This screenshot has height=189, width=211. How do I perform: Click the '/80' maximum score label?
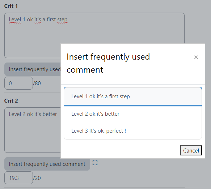click(x=37, y=83)
